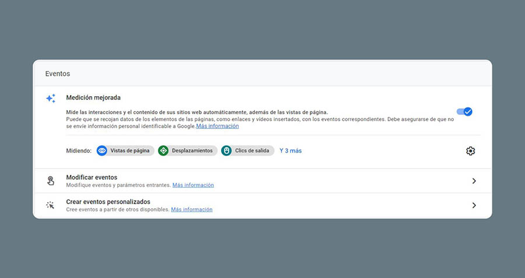
Task: Click the teal Clics de salida icon
Action: 226,150
